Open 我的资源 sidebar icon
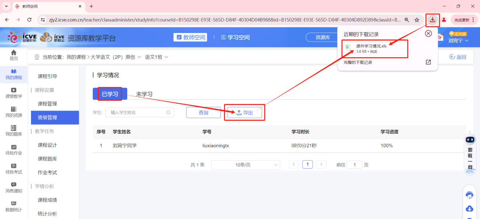Viewport: 480px width, 219px height. [x=14, y=112]
